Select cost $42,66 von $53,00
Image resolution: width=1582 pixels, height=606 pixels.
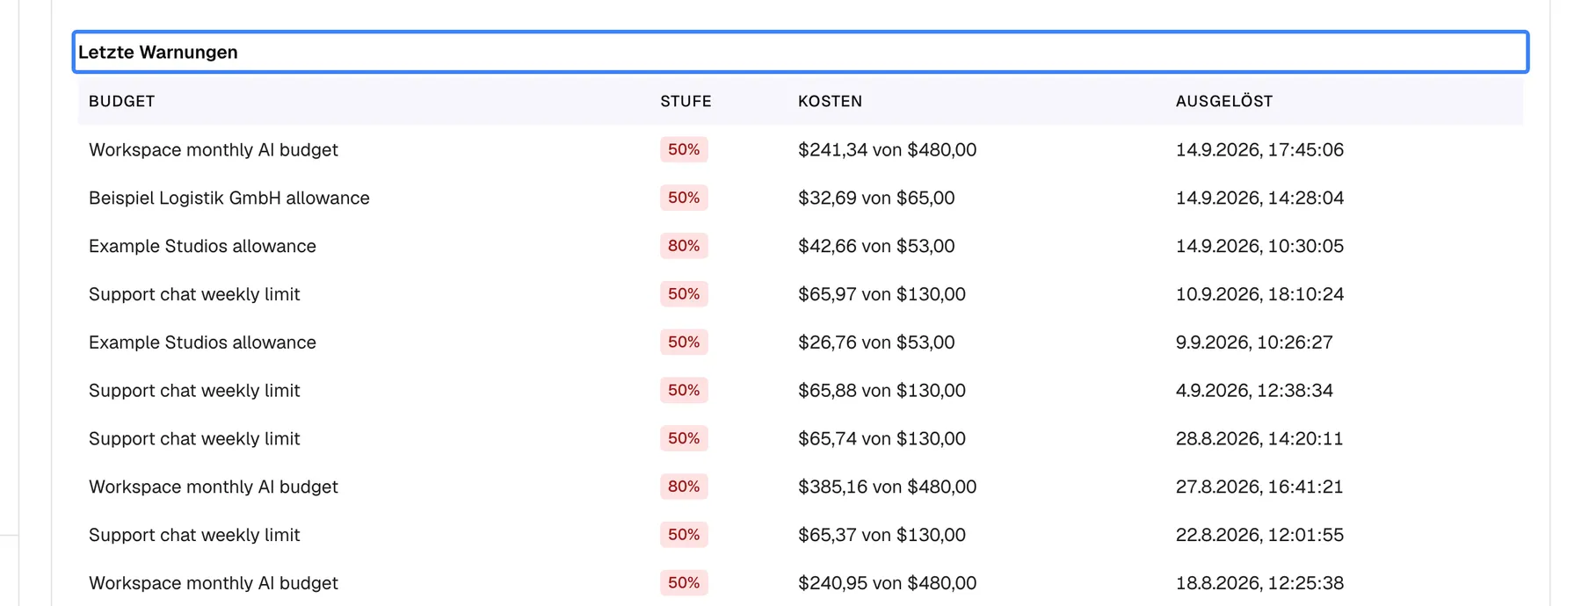tap(876, 246)
